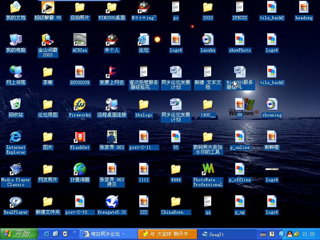
Task: Launch FlashGet download manager
Action: pos(79,138)
